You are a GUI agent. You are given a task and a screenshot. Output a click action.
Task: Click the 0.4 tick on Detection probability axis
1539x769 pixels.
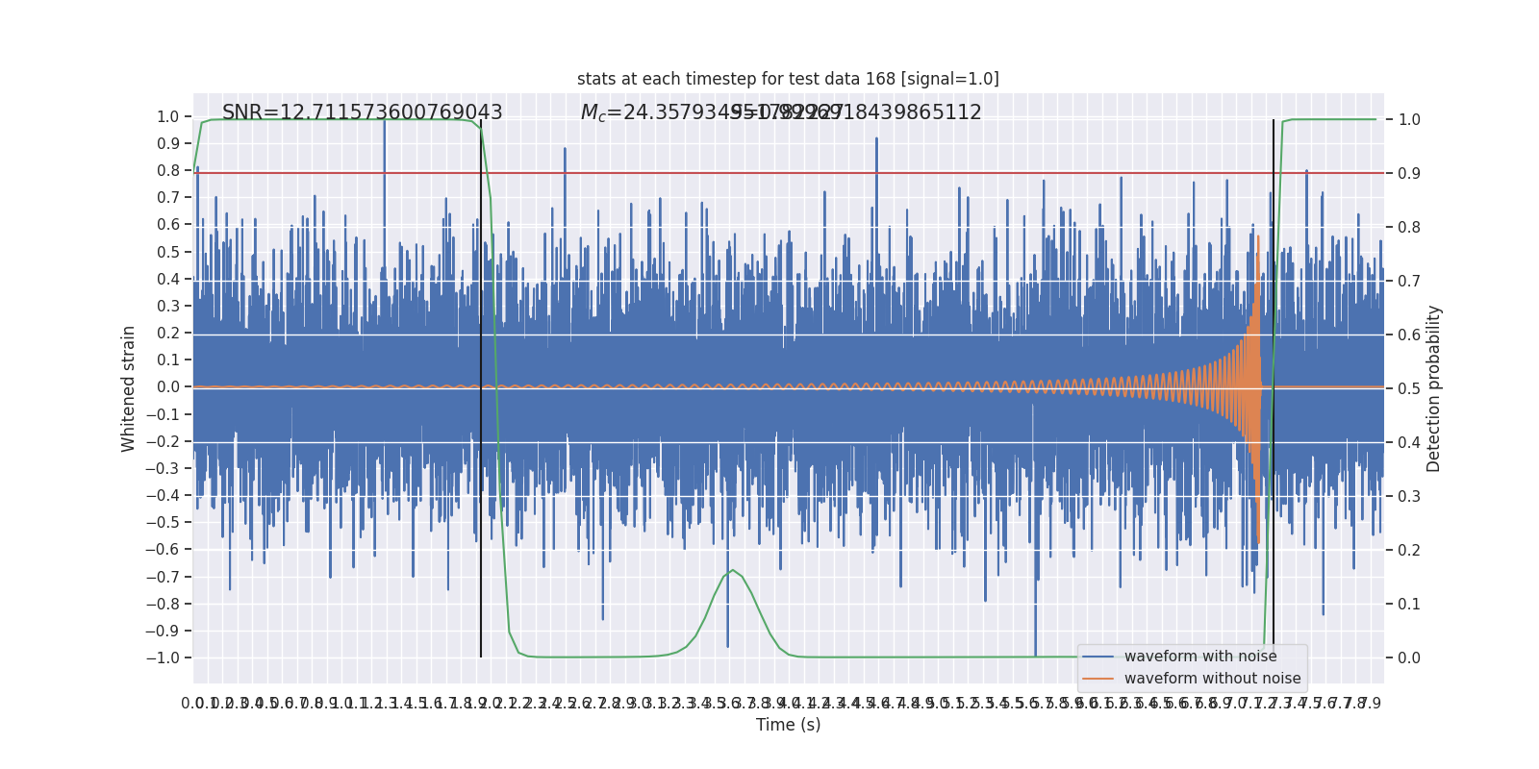[x=1409, y=442]
